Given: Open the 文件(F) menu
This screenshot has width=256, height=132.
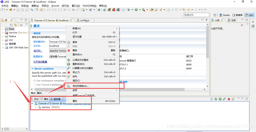Looking at the screenshot, I should [5, 6].
